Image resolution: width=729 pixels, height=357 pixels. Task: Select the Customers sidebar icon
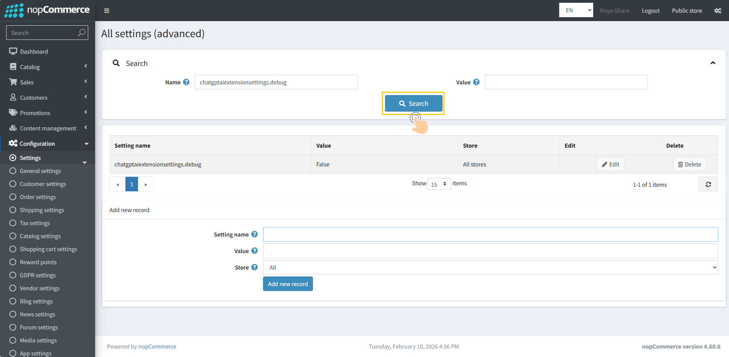click(x=13, y=97)
